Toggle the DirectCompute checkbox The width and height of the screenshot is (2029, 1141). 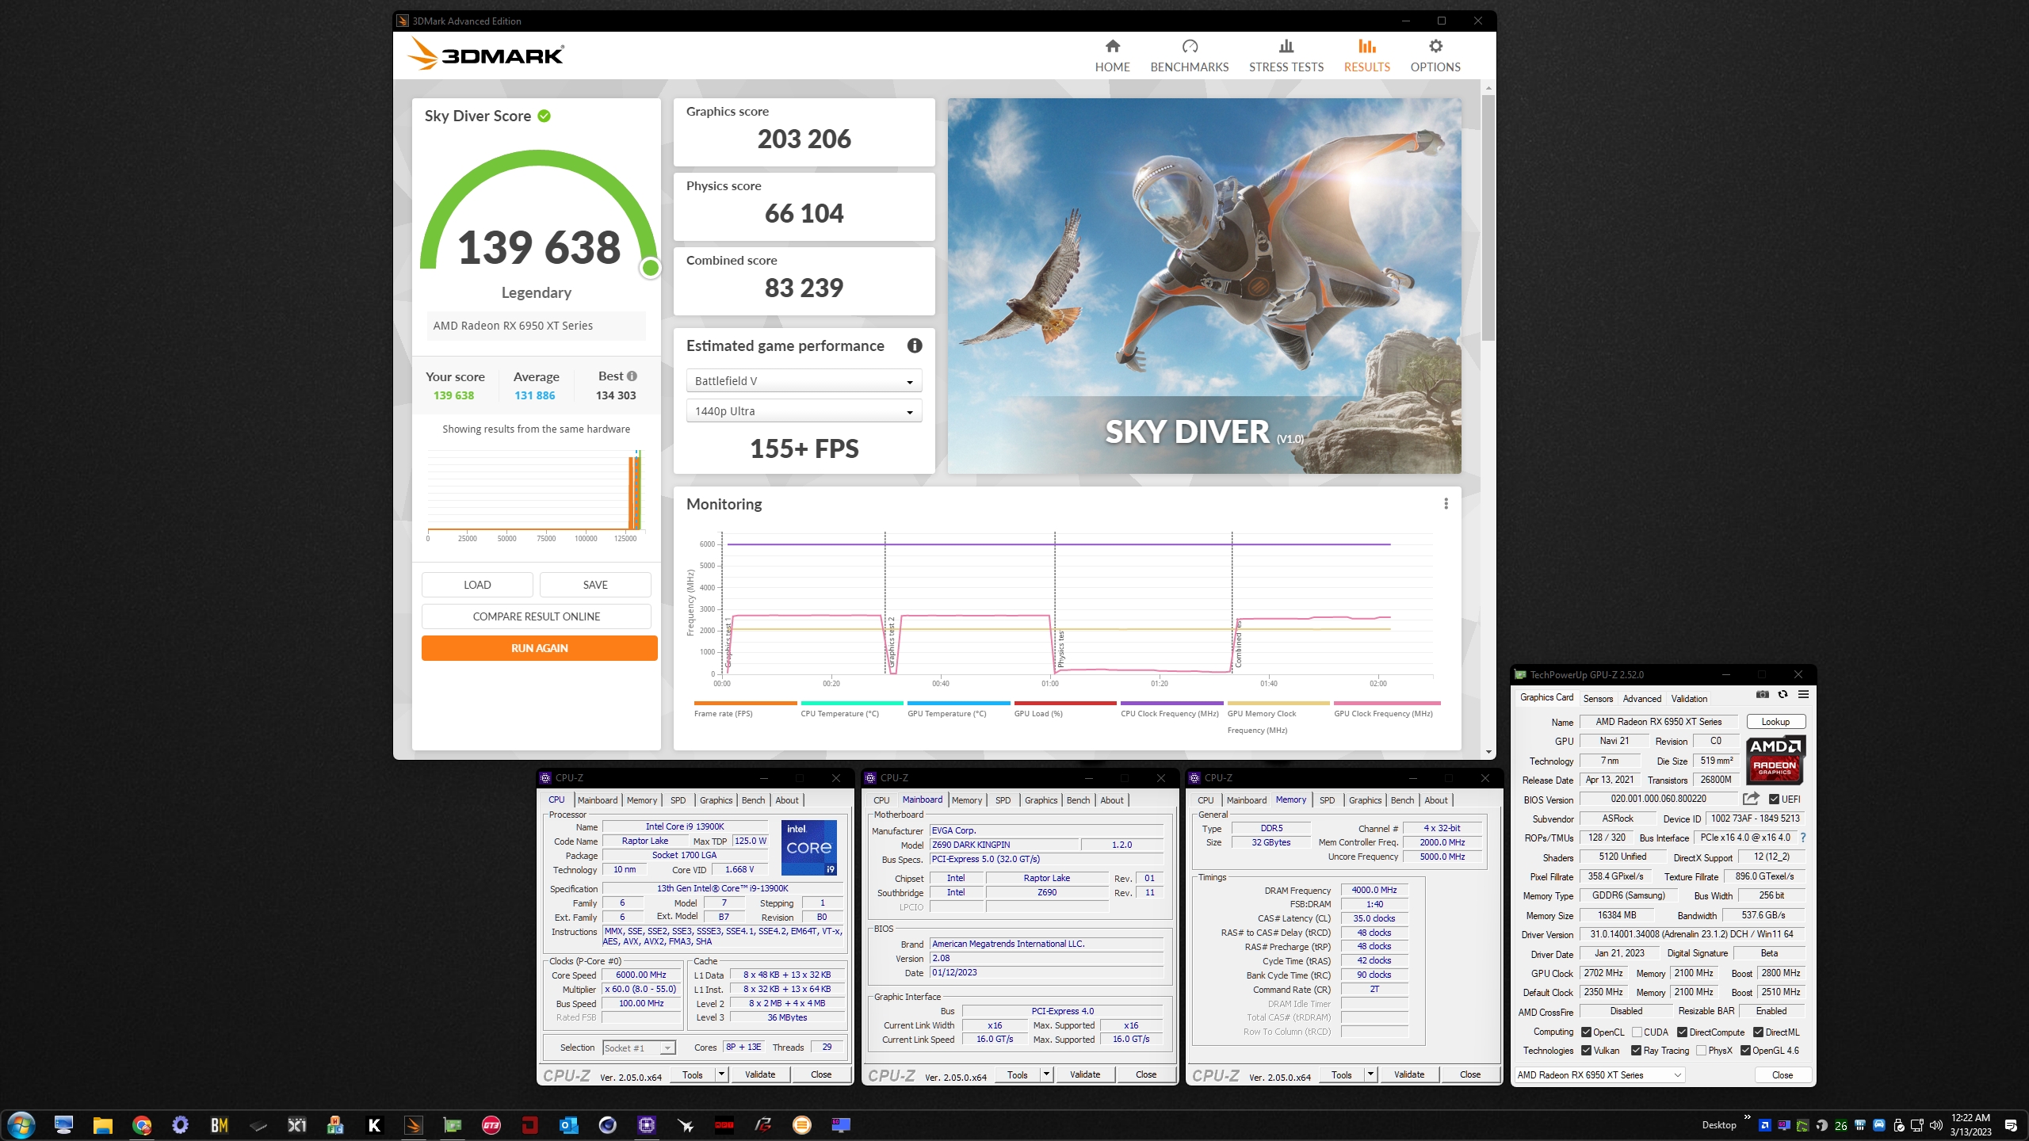[x=1682, y=1032]
